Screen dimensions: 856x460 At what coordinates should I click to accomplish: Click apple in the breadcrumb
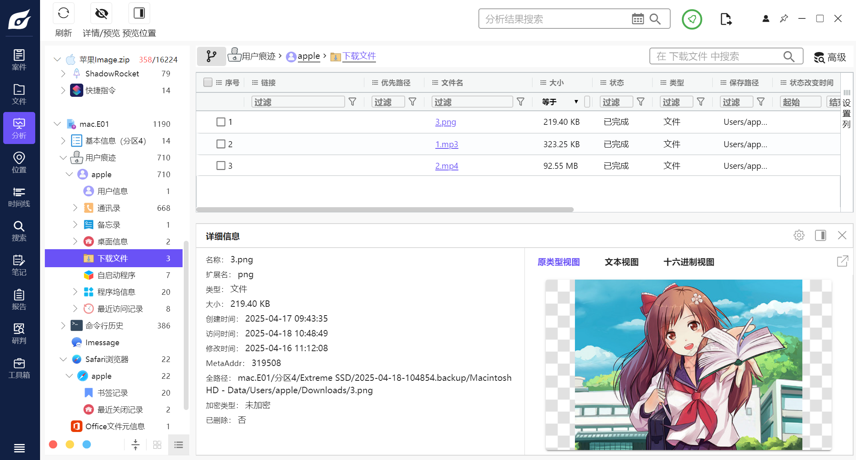click(x=309, y=56)
